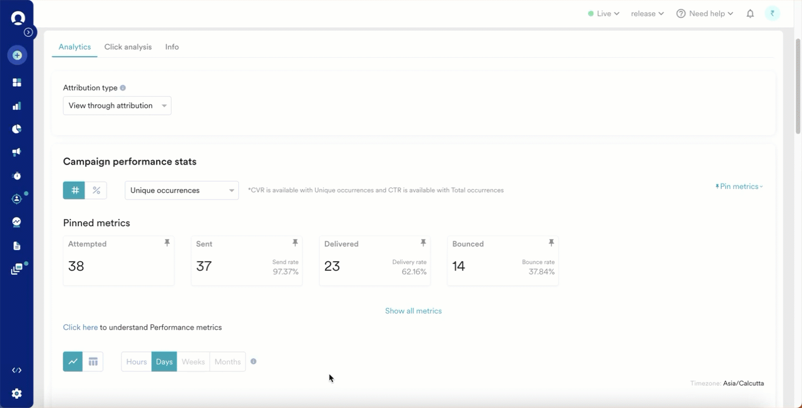
Task: Open the trend chart circle sidebar icon
Action: coord(17,222)
